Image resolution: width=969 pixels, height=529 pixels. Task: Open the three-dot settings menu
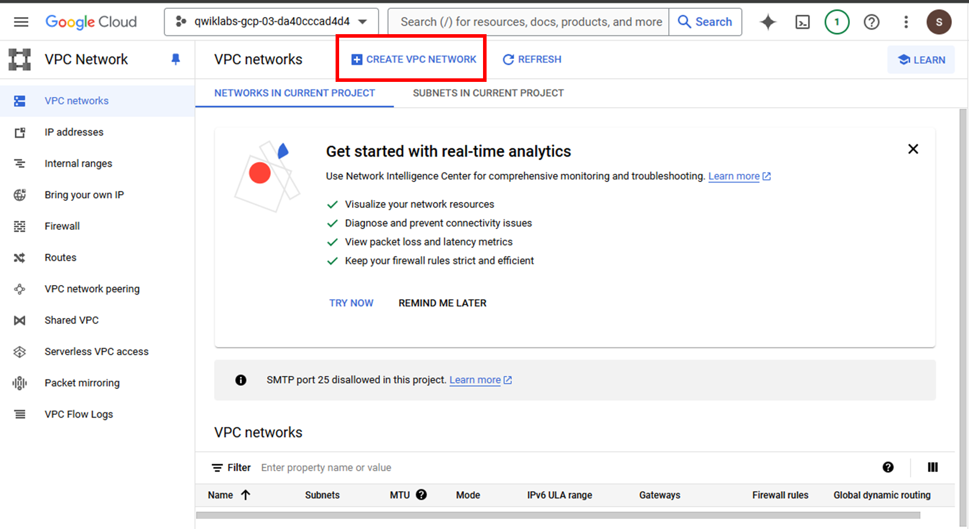[906, 22]
